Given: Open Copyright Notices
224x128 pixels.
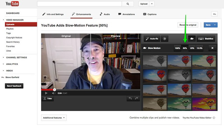Looking at the screenshot, I should pos(14,37).
